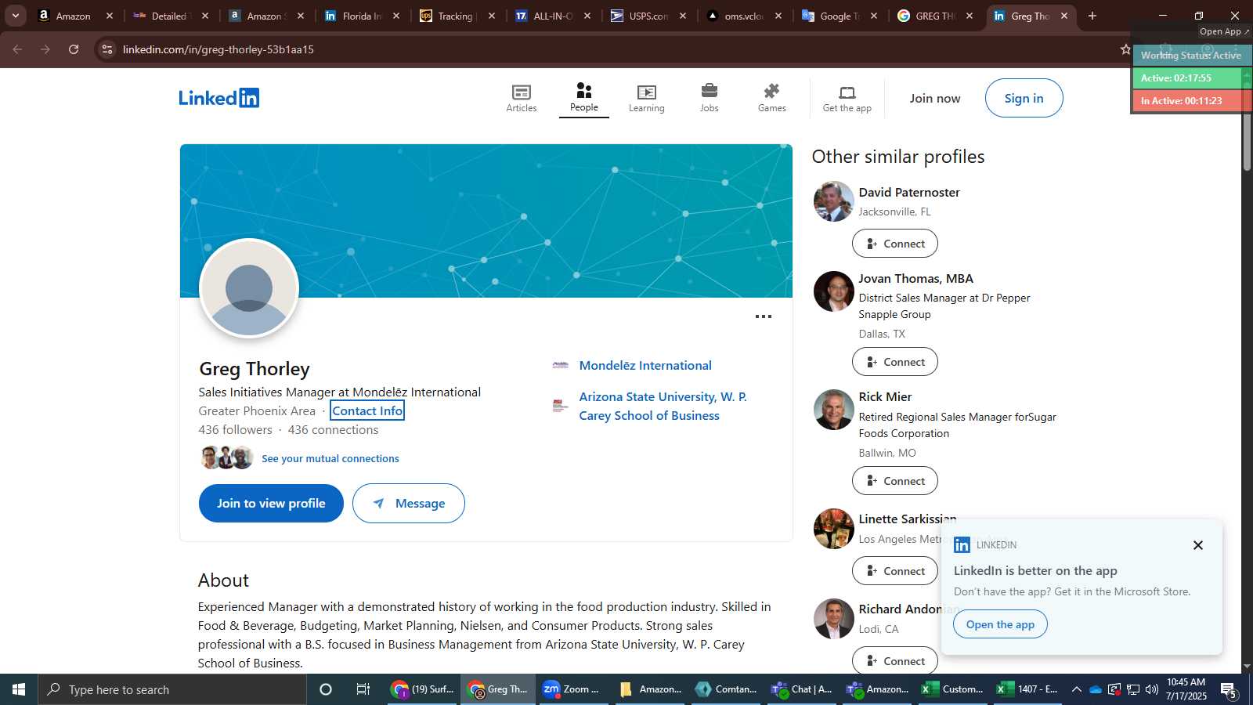Viewport: 1253px width, 705px height.
Task: Click the LinkedIn logo
Action: click(219, 98)
